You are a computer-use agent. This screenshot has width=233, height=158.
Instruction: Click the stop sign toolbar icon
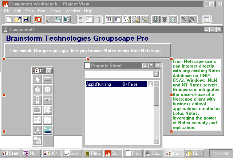pyautogui.click(x=164, y=19)
